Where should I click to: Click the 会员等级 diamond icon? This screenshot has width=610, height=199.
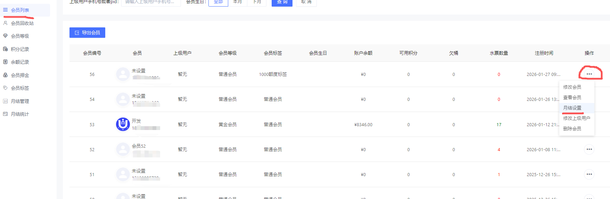[5, 36]
